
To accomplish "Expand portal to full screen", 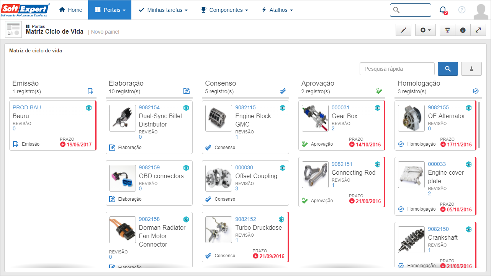I will click(x=478, y=30).
